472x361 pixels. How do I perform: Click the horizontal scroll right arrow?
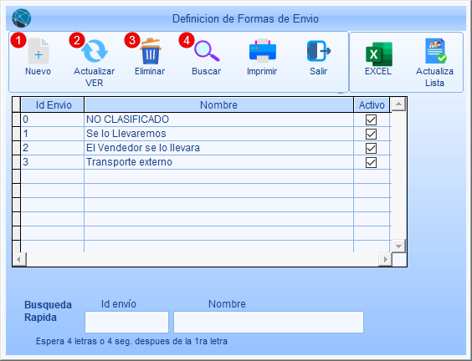click(385, 259)
